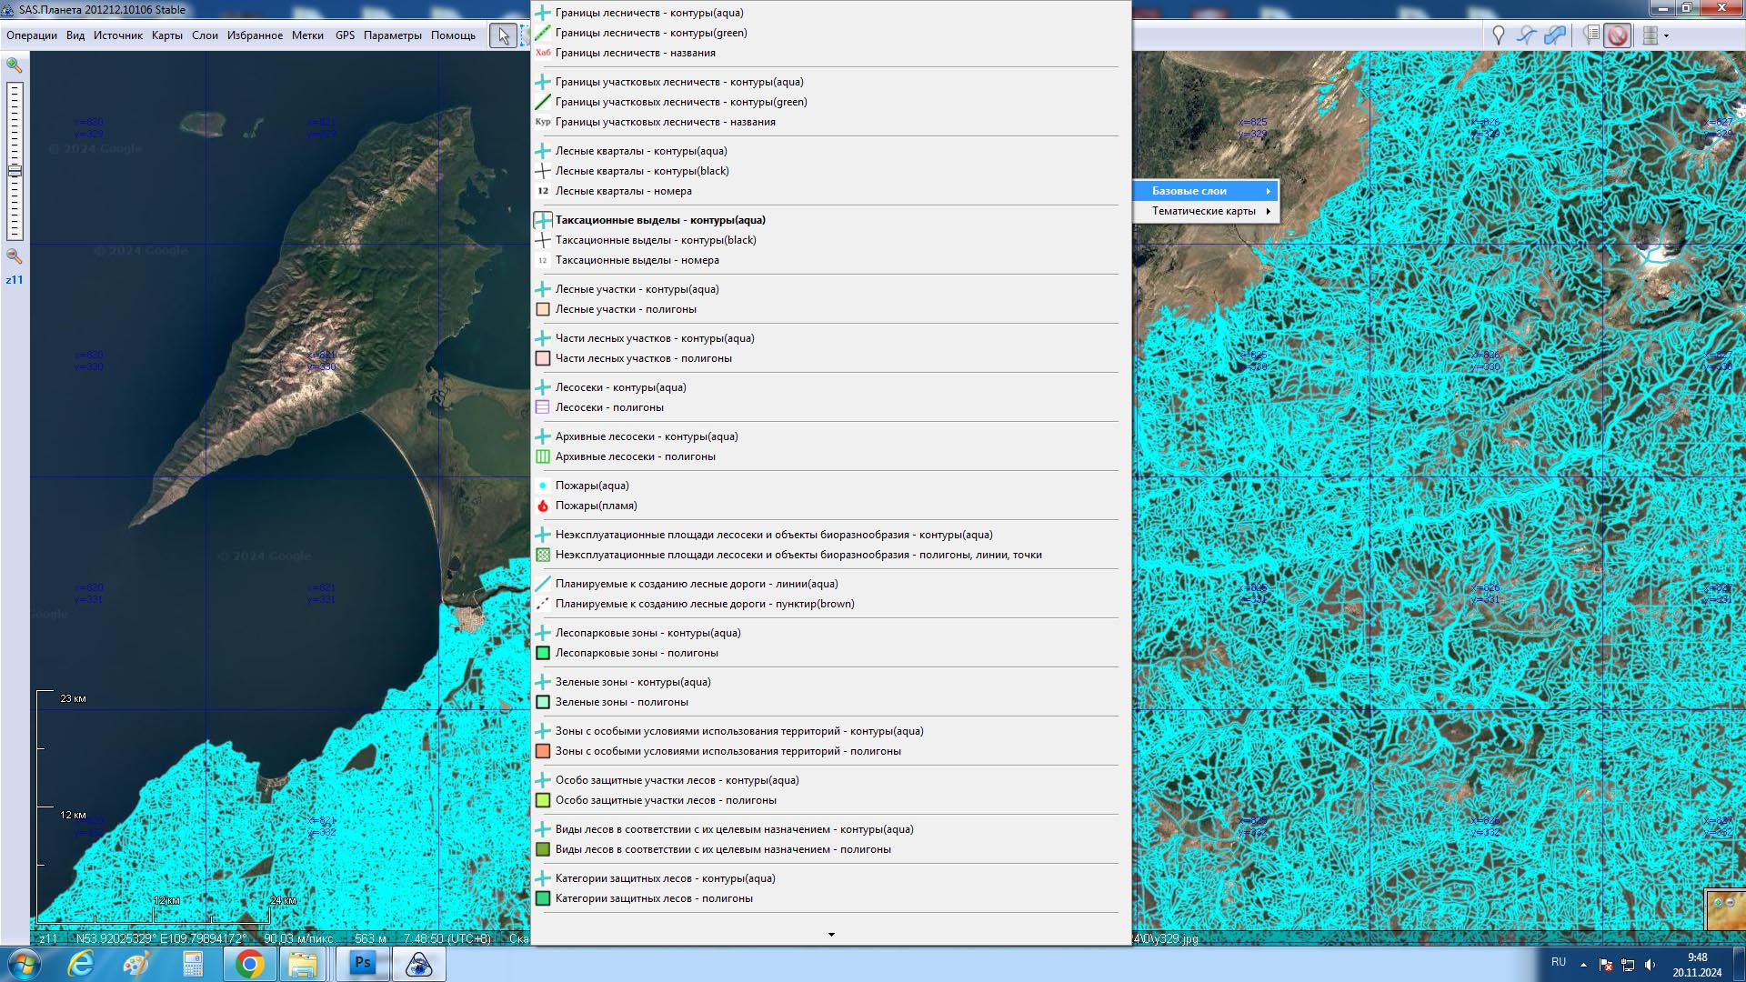Image resolution: width=1746 pixels, height=982 pixels.
Task: Click the zoom in magnifier icon
Action: tap(14, 65)
